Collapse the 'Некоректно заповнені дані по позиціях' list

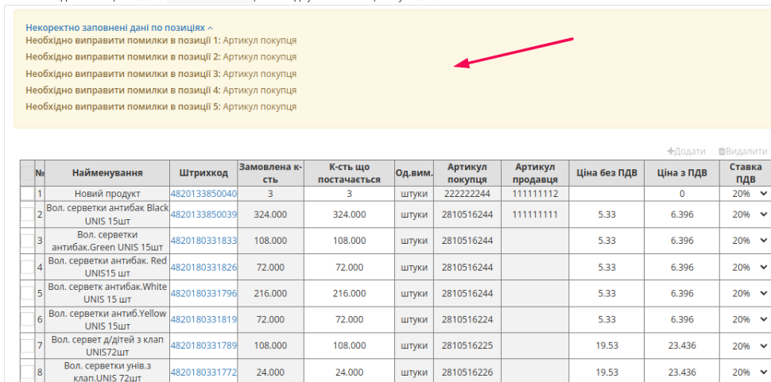pos(119,28)
